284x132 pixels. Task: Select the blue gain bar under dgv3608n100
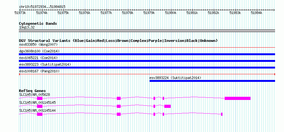(x=147, y=54)
